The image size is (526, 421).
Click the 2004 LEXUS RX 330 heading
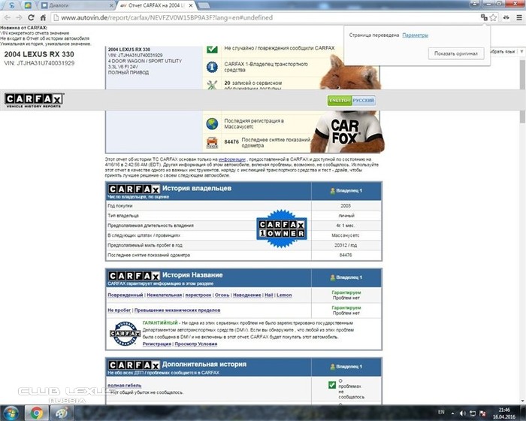[x=39, y=54]
